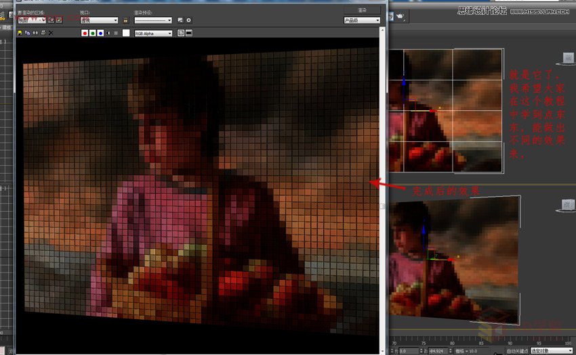Click the Environment and Effects dialog icon

click(188, 20)
